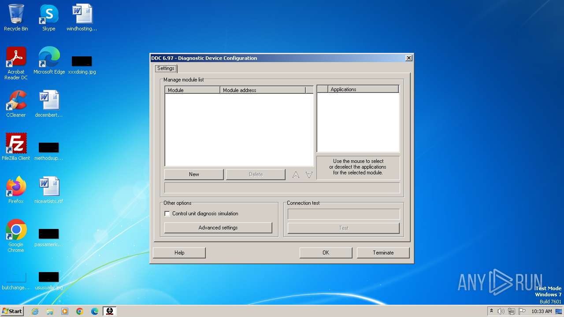Image resolution: width=564 pixels, height=317 pixels.
Task: Move module down with down arrow
Action: pos(309,175)
